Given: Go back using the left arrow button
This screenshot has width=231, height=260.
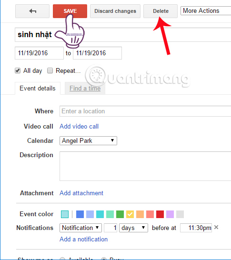Looking at the screenshot, I should pos(32,11).
